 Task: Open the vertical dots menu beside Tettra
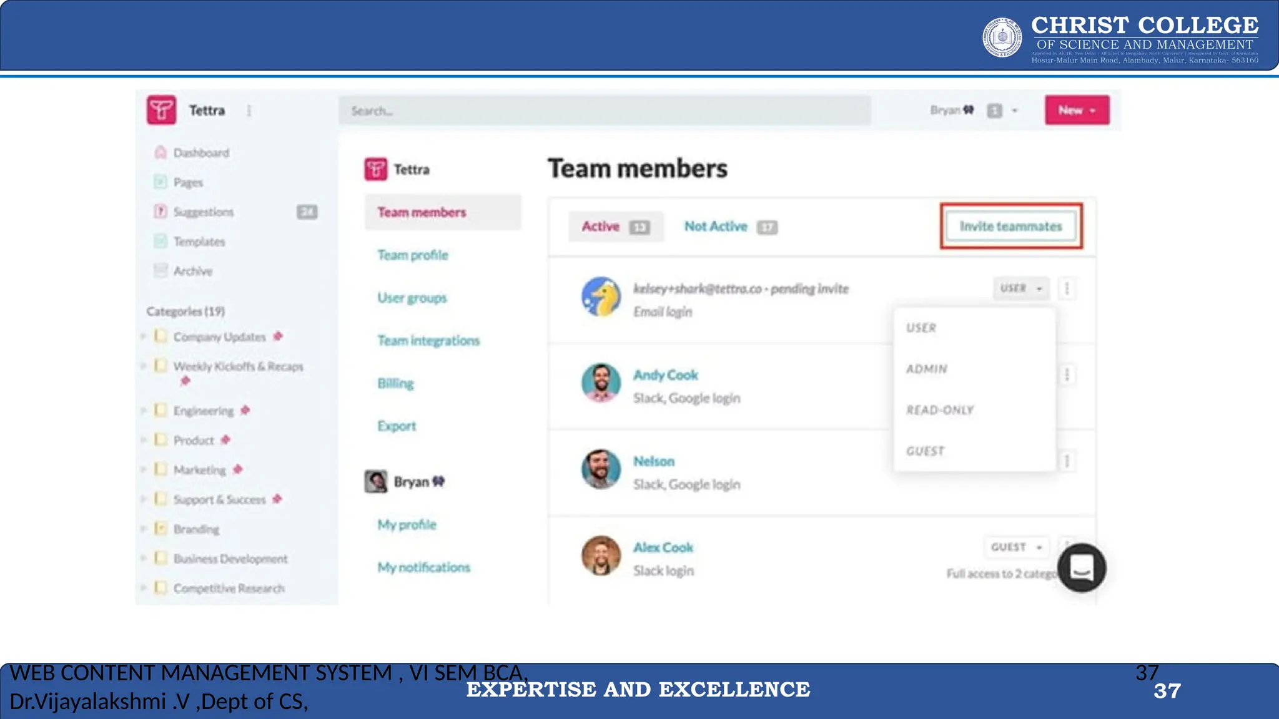tap(249, 110)
